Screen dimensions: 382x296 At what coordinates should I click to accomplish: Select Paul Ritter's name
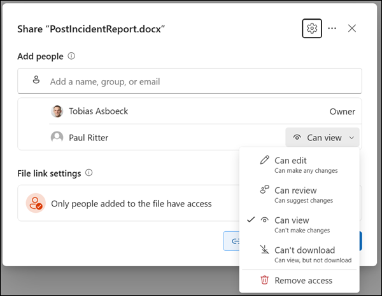88,138
